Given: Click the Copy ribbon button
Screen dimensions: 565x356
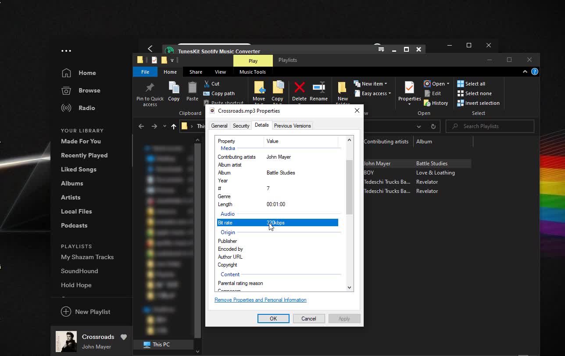Looking at the screenshot, I should [x=174, y=91].
